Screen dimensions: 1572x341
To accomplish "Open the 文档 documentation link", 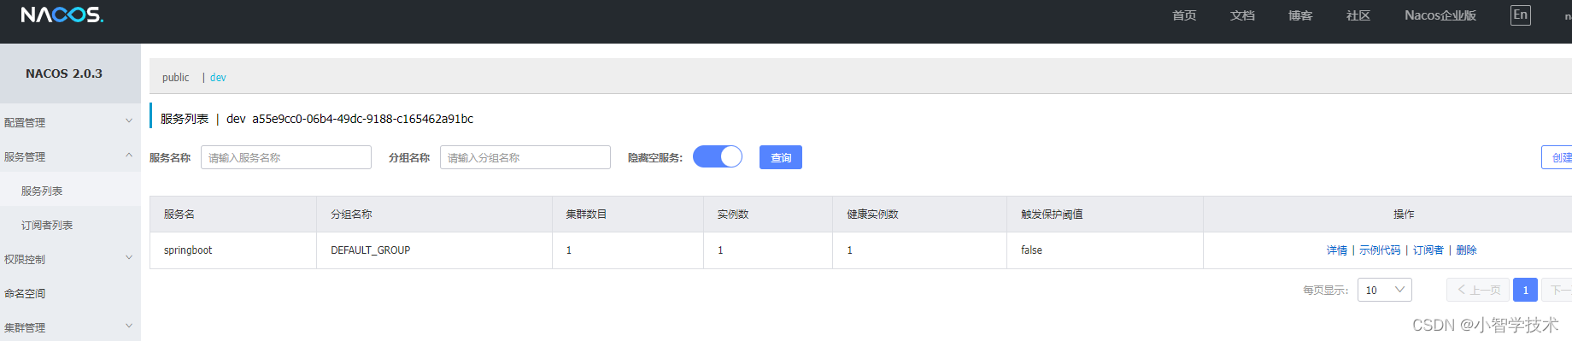I will click(x=1242, y=15).
